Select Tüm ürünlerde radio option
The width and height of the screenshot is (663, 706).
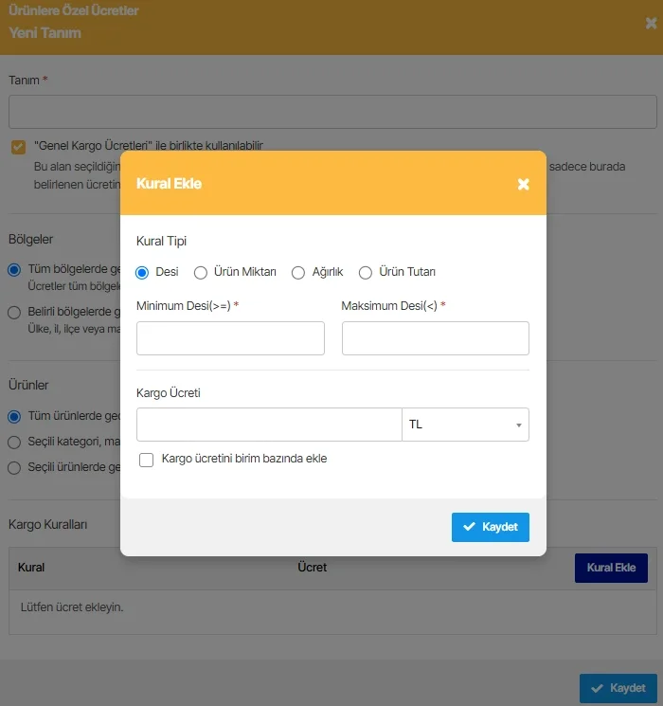(x=14, y=416)
